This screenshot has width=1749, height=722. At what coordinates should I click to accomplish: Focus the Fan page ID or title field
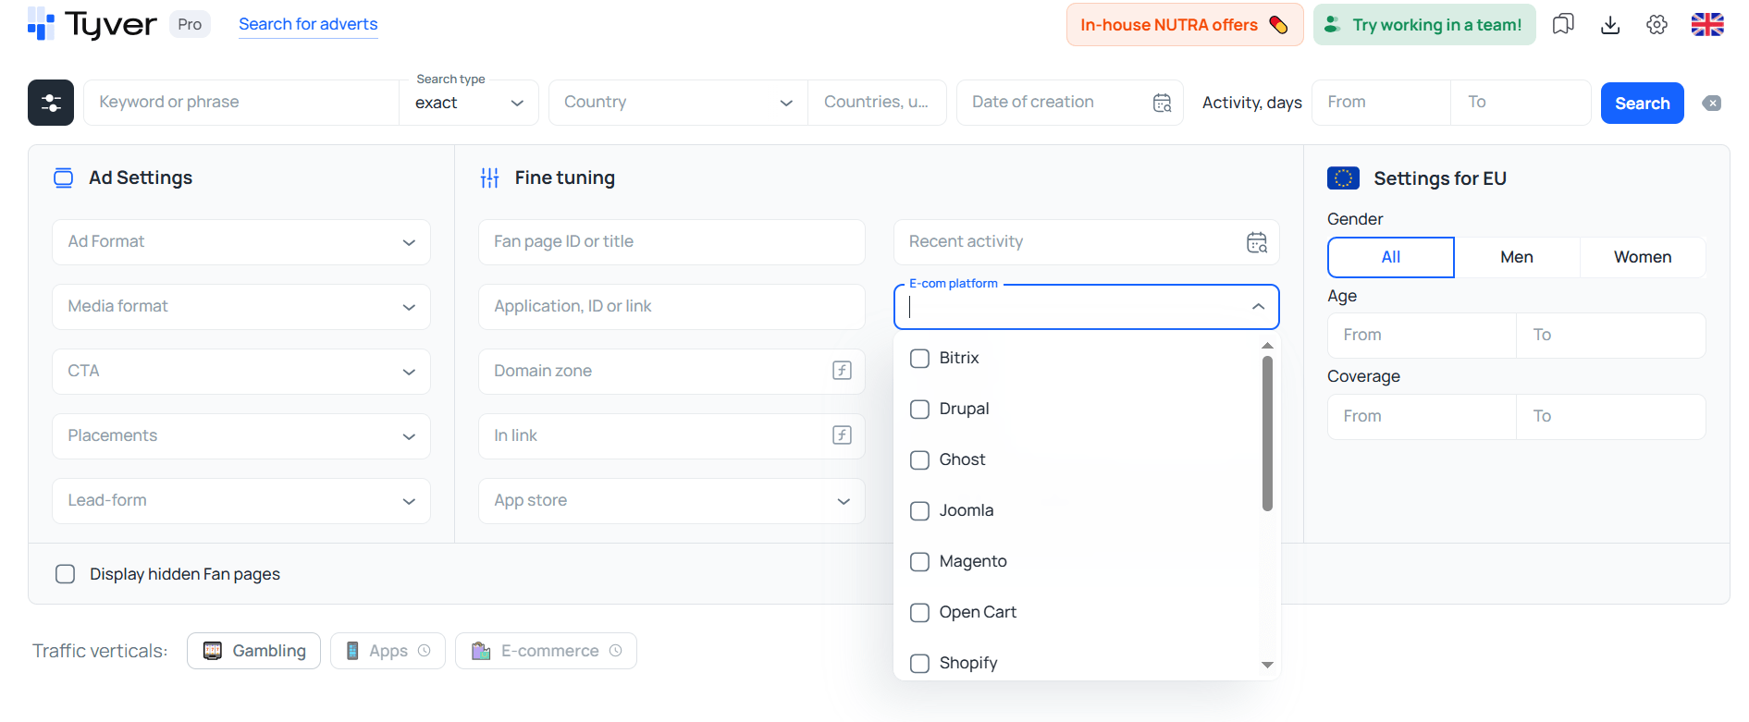pos(671,242)
